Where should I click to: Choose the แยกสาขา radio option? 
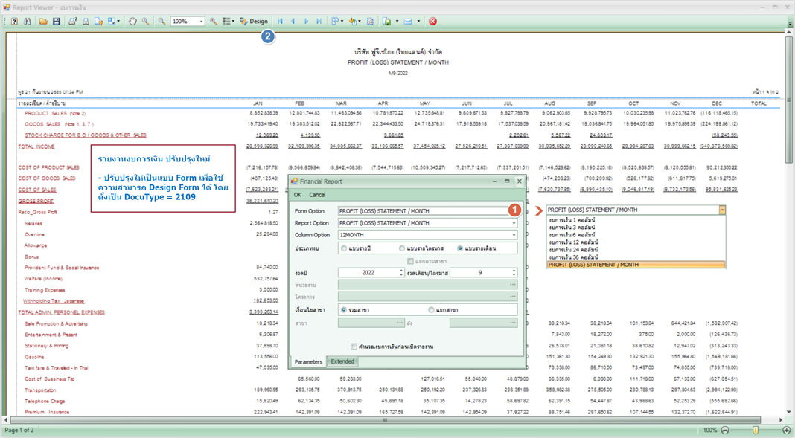pyautogui.click(x=432, y=309)
